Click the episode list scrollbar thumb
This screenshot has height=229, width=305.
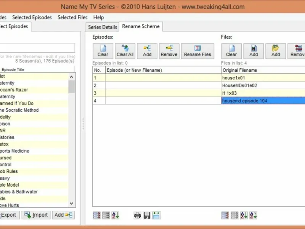(x=71, y=87)
